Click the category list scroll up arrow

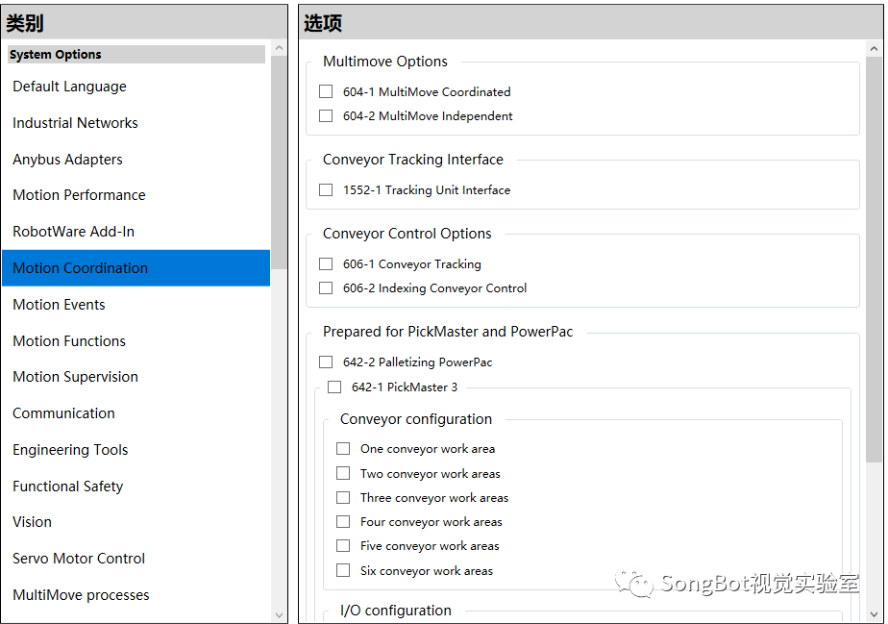[279, 48]
